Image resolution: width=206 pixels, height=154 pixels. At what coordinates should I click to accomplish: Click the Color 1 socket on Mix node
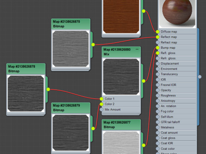pos(101,99)
